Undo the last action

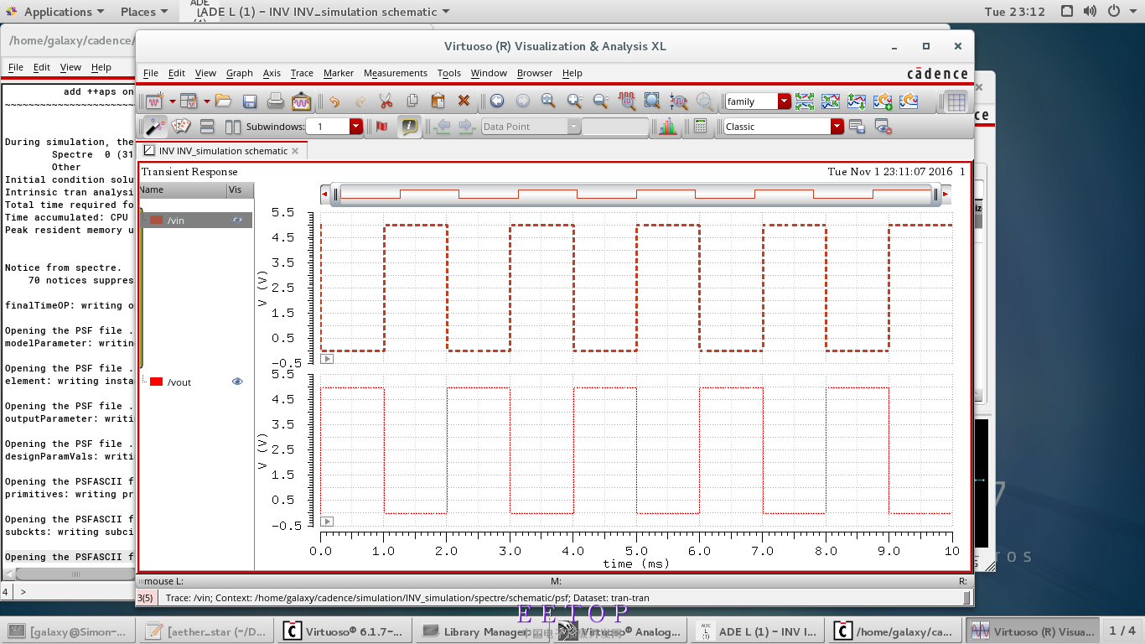(x=334, y=101)
